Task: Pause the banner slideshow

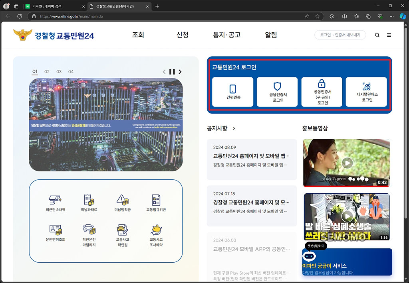Action: 172,72
